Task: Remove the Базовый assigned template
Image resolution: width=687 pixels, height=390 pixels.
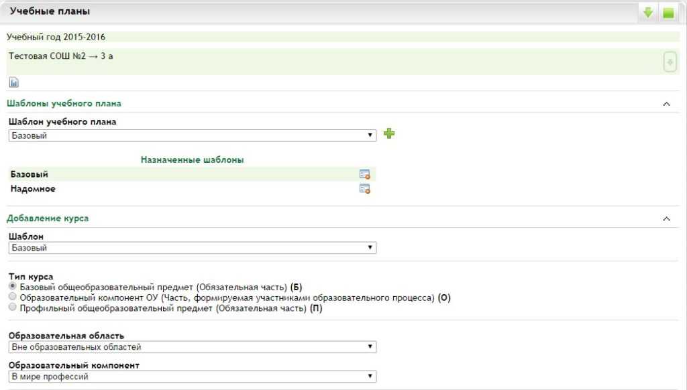Action: [x=365, y=174]
